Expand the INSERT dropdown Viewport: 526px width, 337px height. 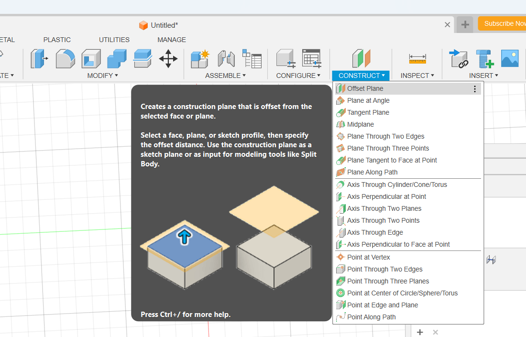coord(483,76)
